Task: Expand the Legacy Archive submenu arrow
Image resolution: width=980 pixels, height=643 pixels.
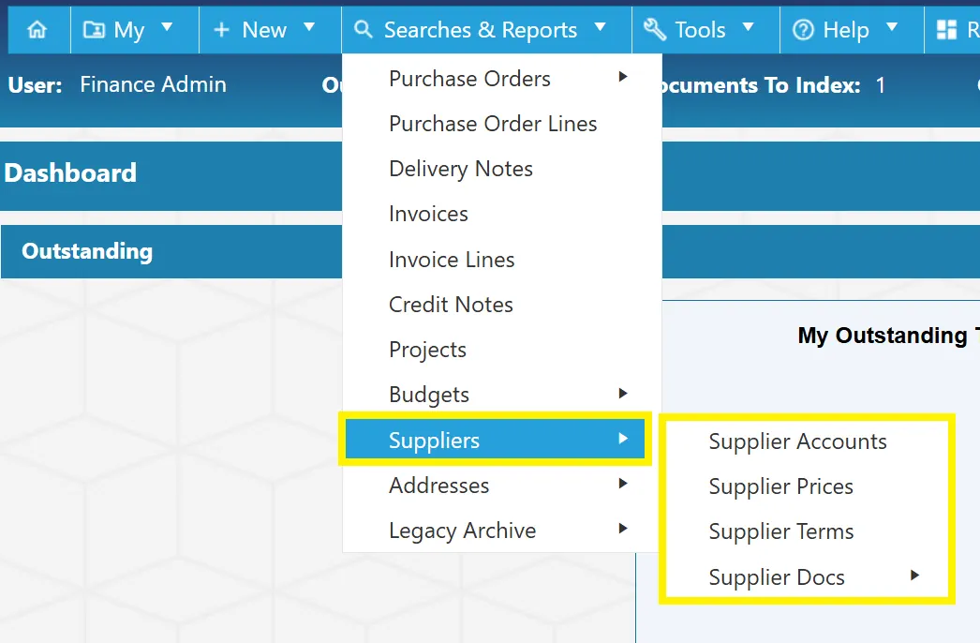Action: 622,528
